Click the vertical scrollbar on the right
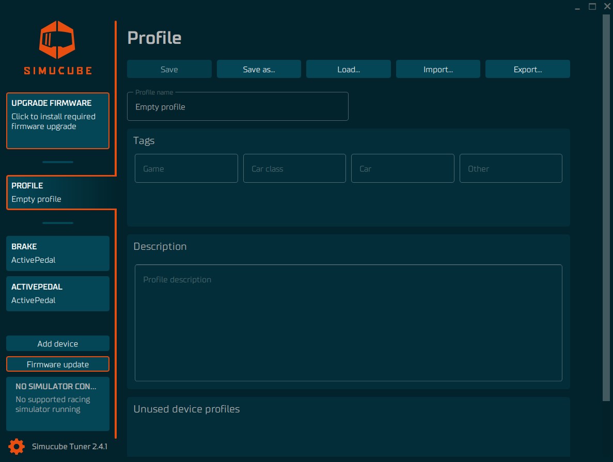The image size is (613, 462). pyautogui.click(x=606, y=208)
